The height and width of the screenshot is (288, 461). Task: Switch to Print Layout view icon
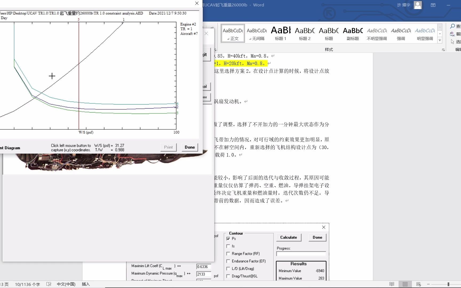405,284
